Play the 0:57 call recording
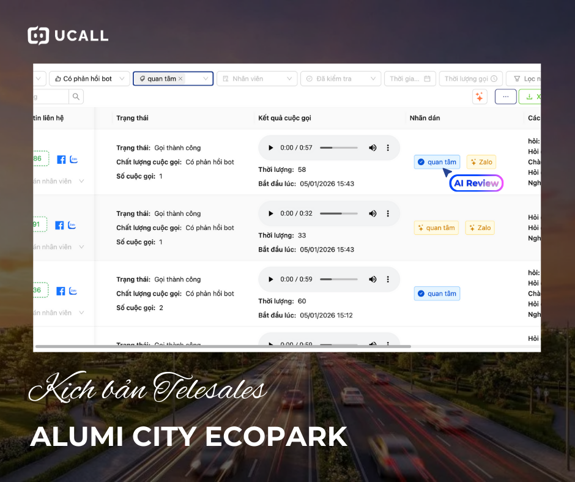This screenshot has height=482, width=575. pyautogui.click(x=270, y=148)
